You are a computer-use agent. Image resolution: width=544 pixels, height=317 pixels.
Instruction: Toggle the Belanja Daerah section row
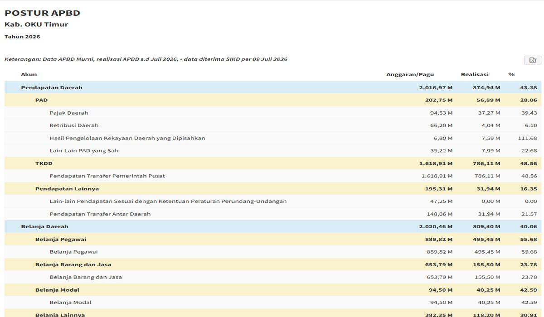coord(273,226)
